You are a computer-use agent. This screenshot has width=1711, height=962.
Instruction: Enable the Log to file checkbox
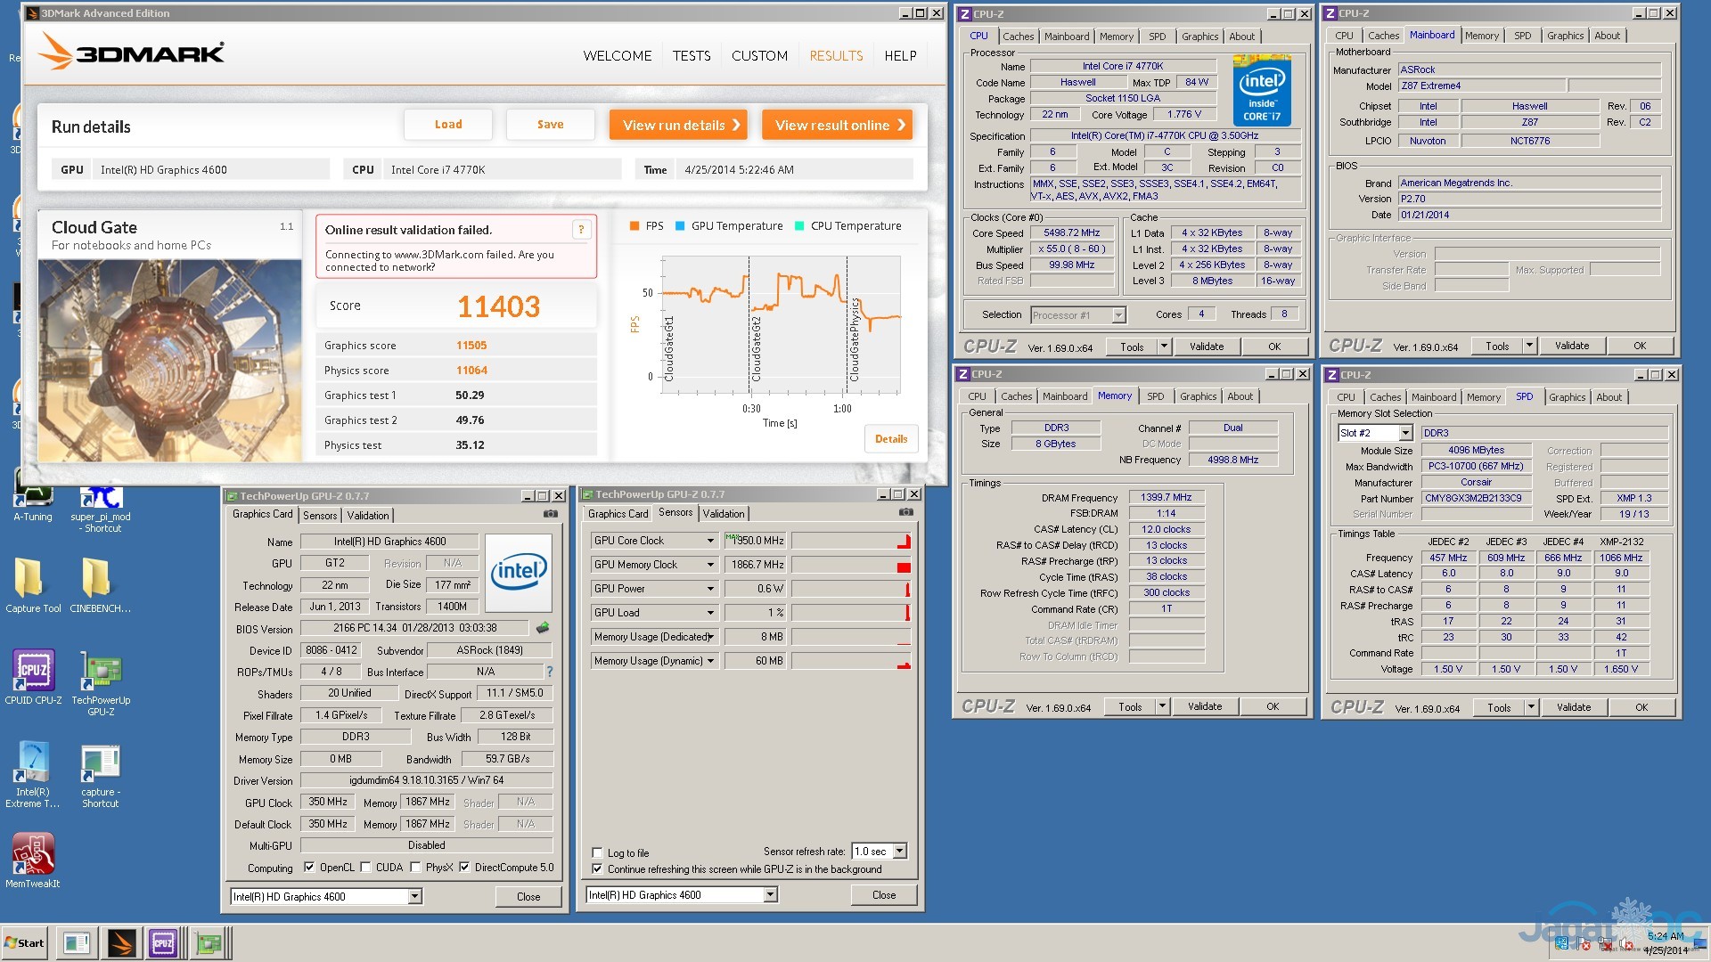click(x=598, y=852)
